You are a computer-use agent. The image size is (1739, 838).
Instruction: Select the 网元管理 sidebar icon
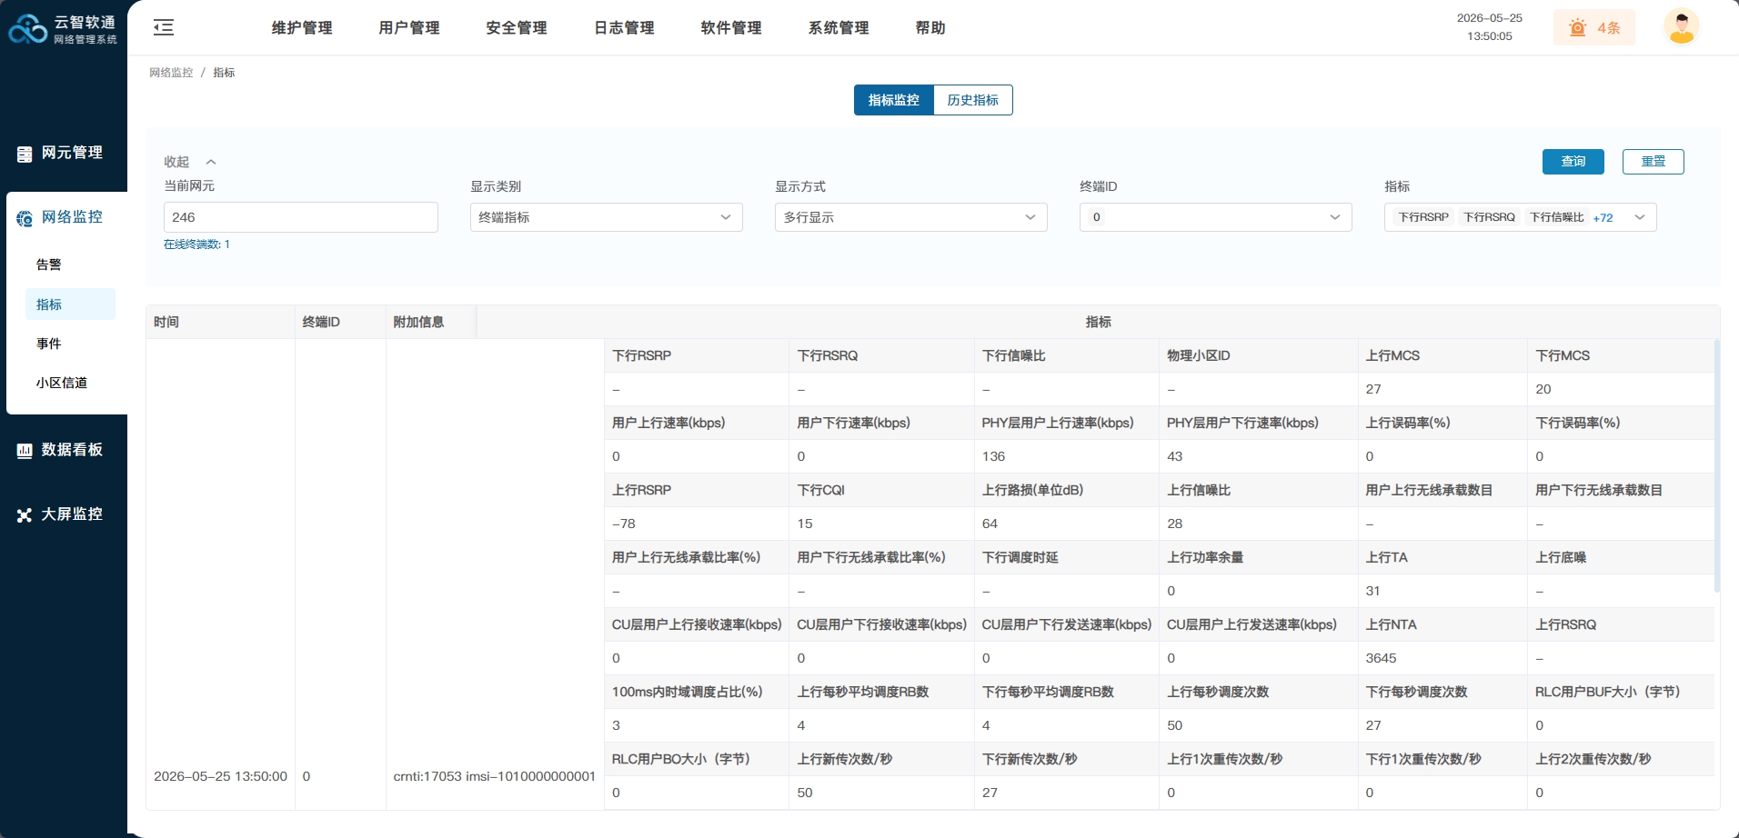click(25, 154)
